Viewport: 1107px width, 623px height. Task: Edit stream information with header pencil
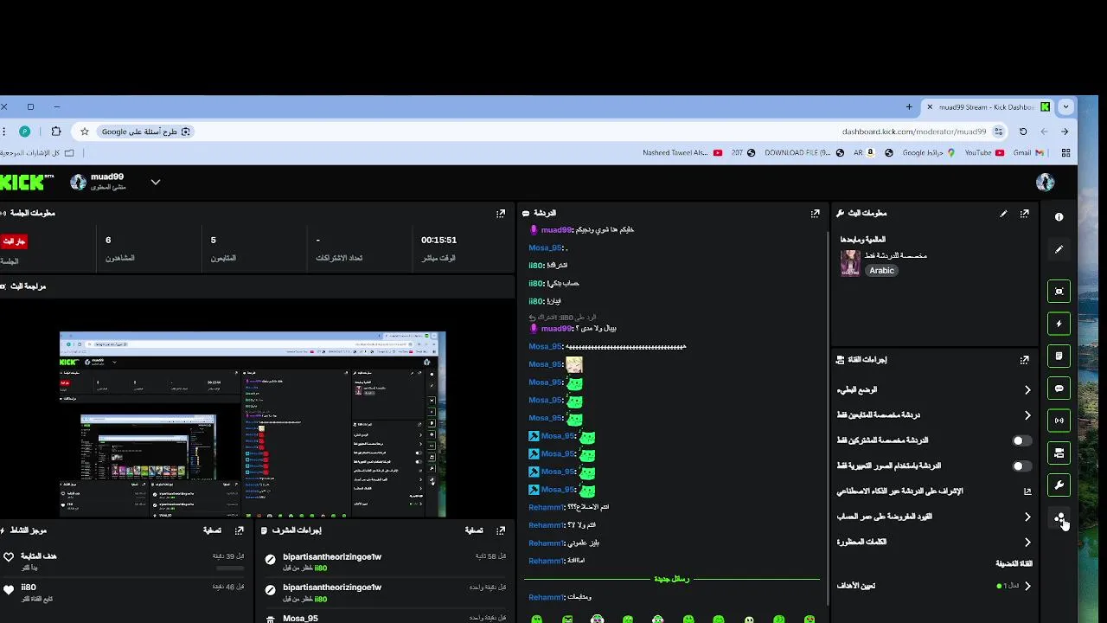1003,213
